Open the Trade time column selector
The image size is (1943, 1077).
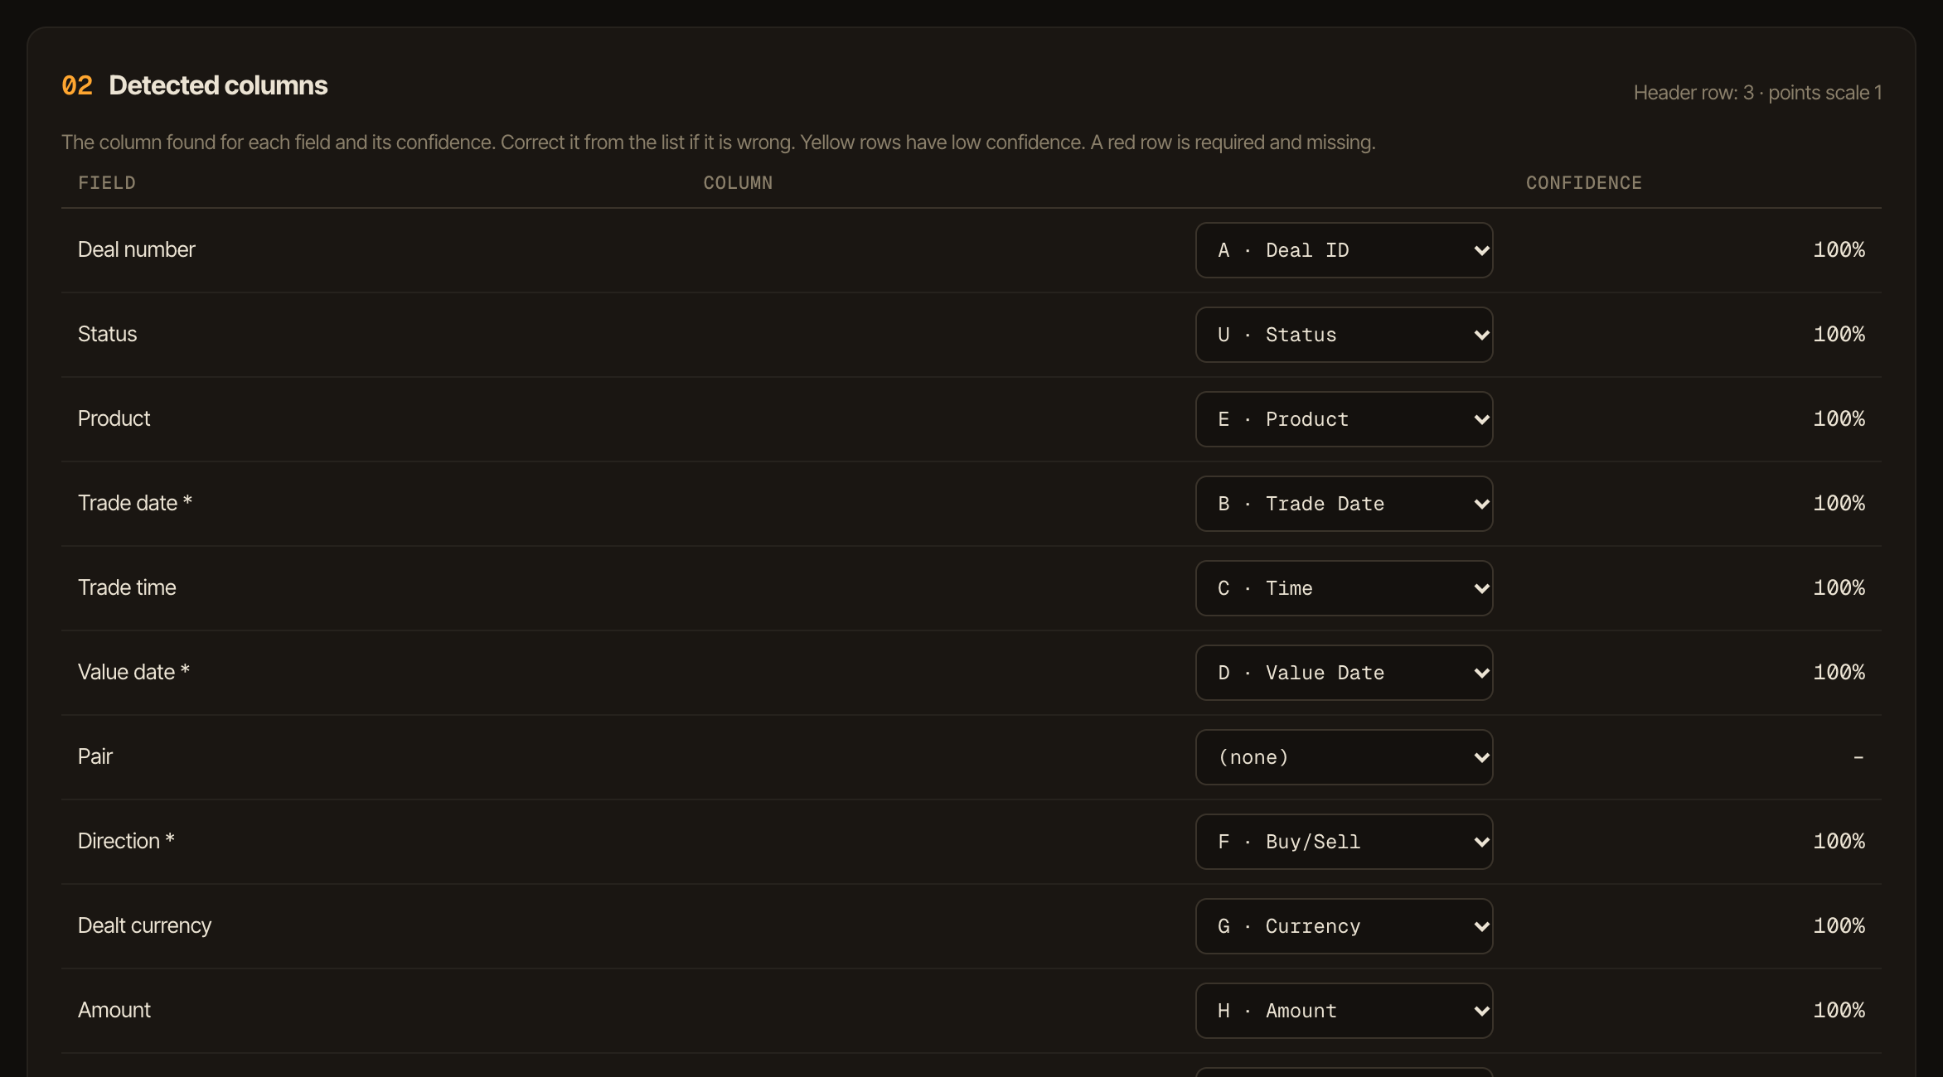click(x=1344, y=588)
